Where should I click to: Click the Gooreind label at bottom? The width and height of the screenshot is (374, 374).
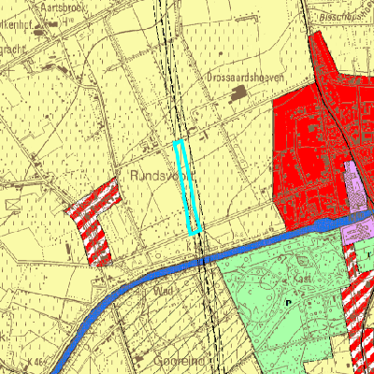point(180,361)
